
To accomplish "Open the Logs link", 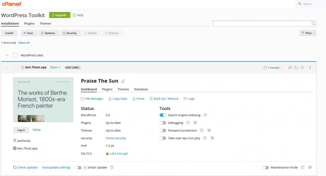I will 189,99.
